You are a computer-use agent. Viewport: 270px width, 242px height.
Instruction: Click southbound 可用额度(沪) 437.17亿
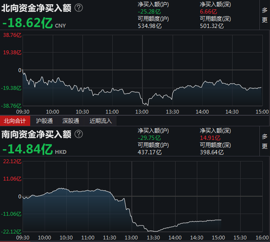coord(150,152)
